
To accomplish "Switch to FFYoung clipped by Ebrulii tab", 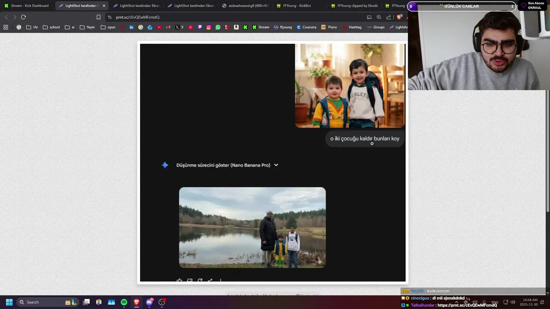I will (354, 6).
